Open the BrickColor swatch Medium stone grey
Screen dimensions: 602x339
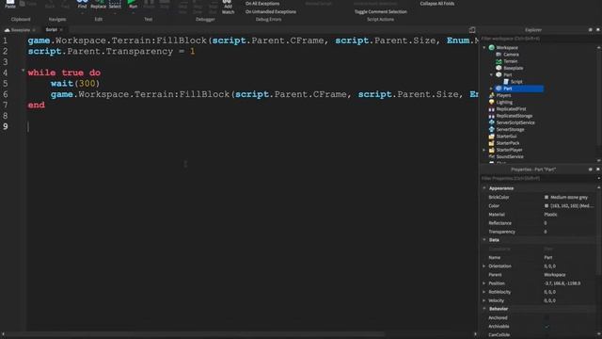pos(547,197)
